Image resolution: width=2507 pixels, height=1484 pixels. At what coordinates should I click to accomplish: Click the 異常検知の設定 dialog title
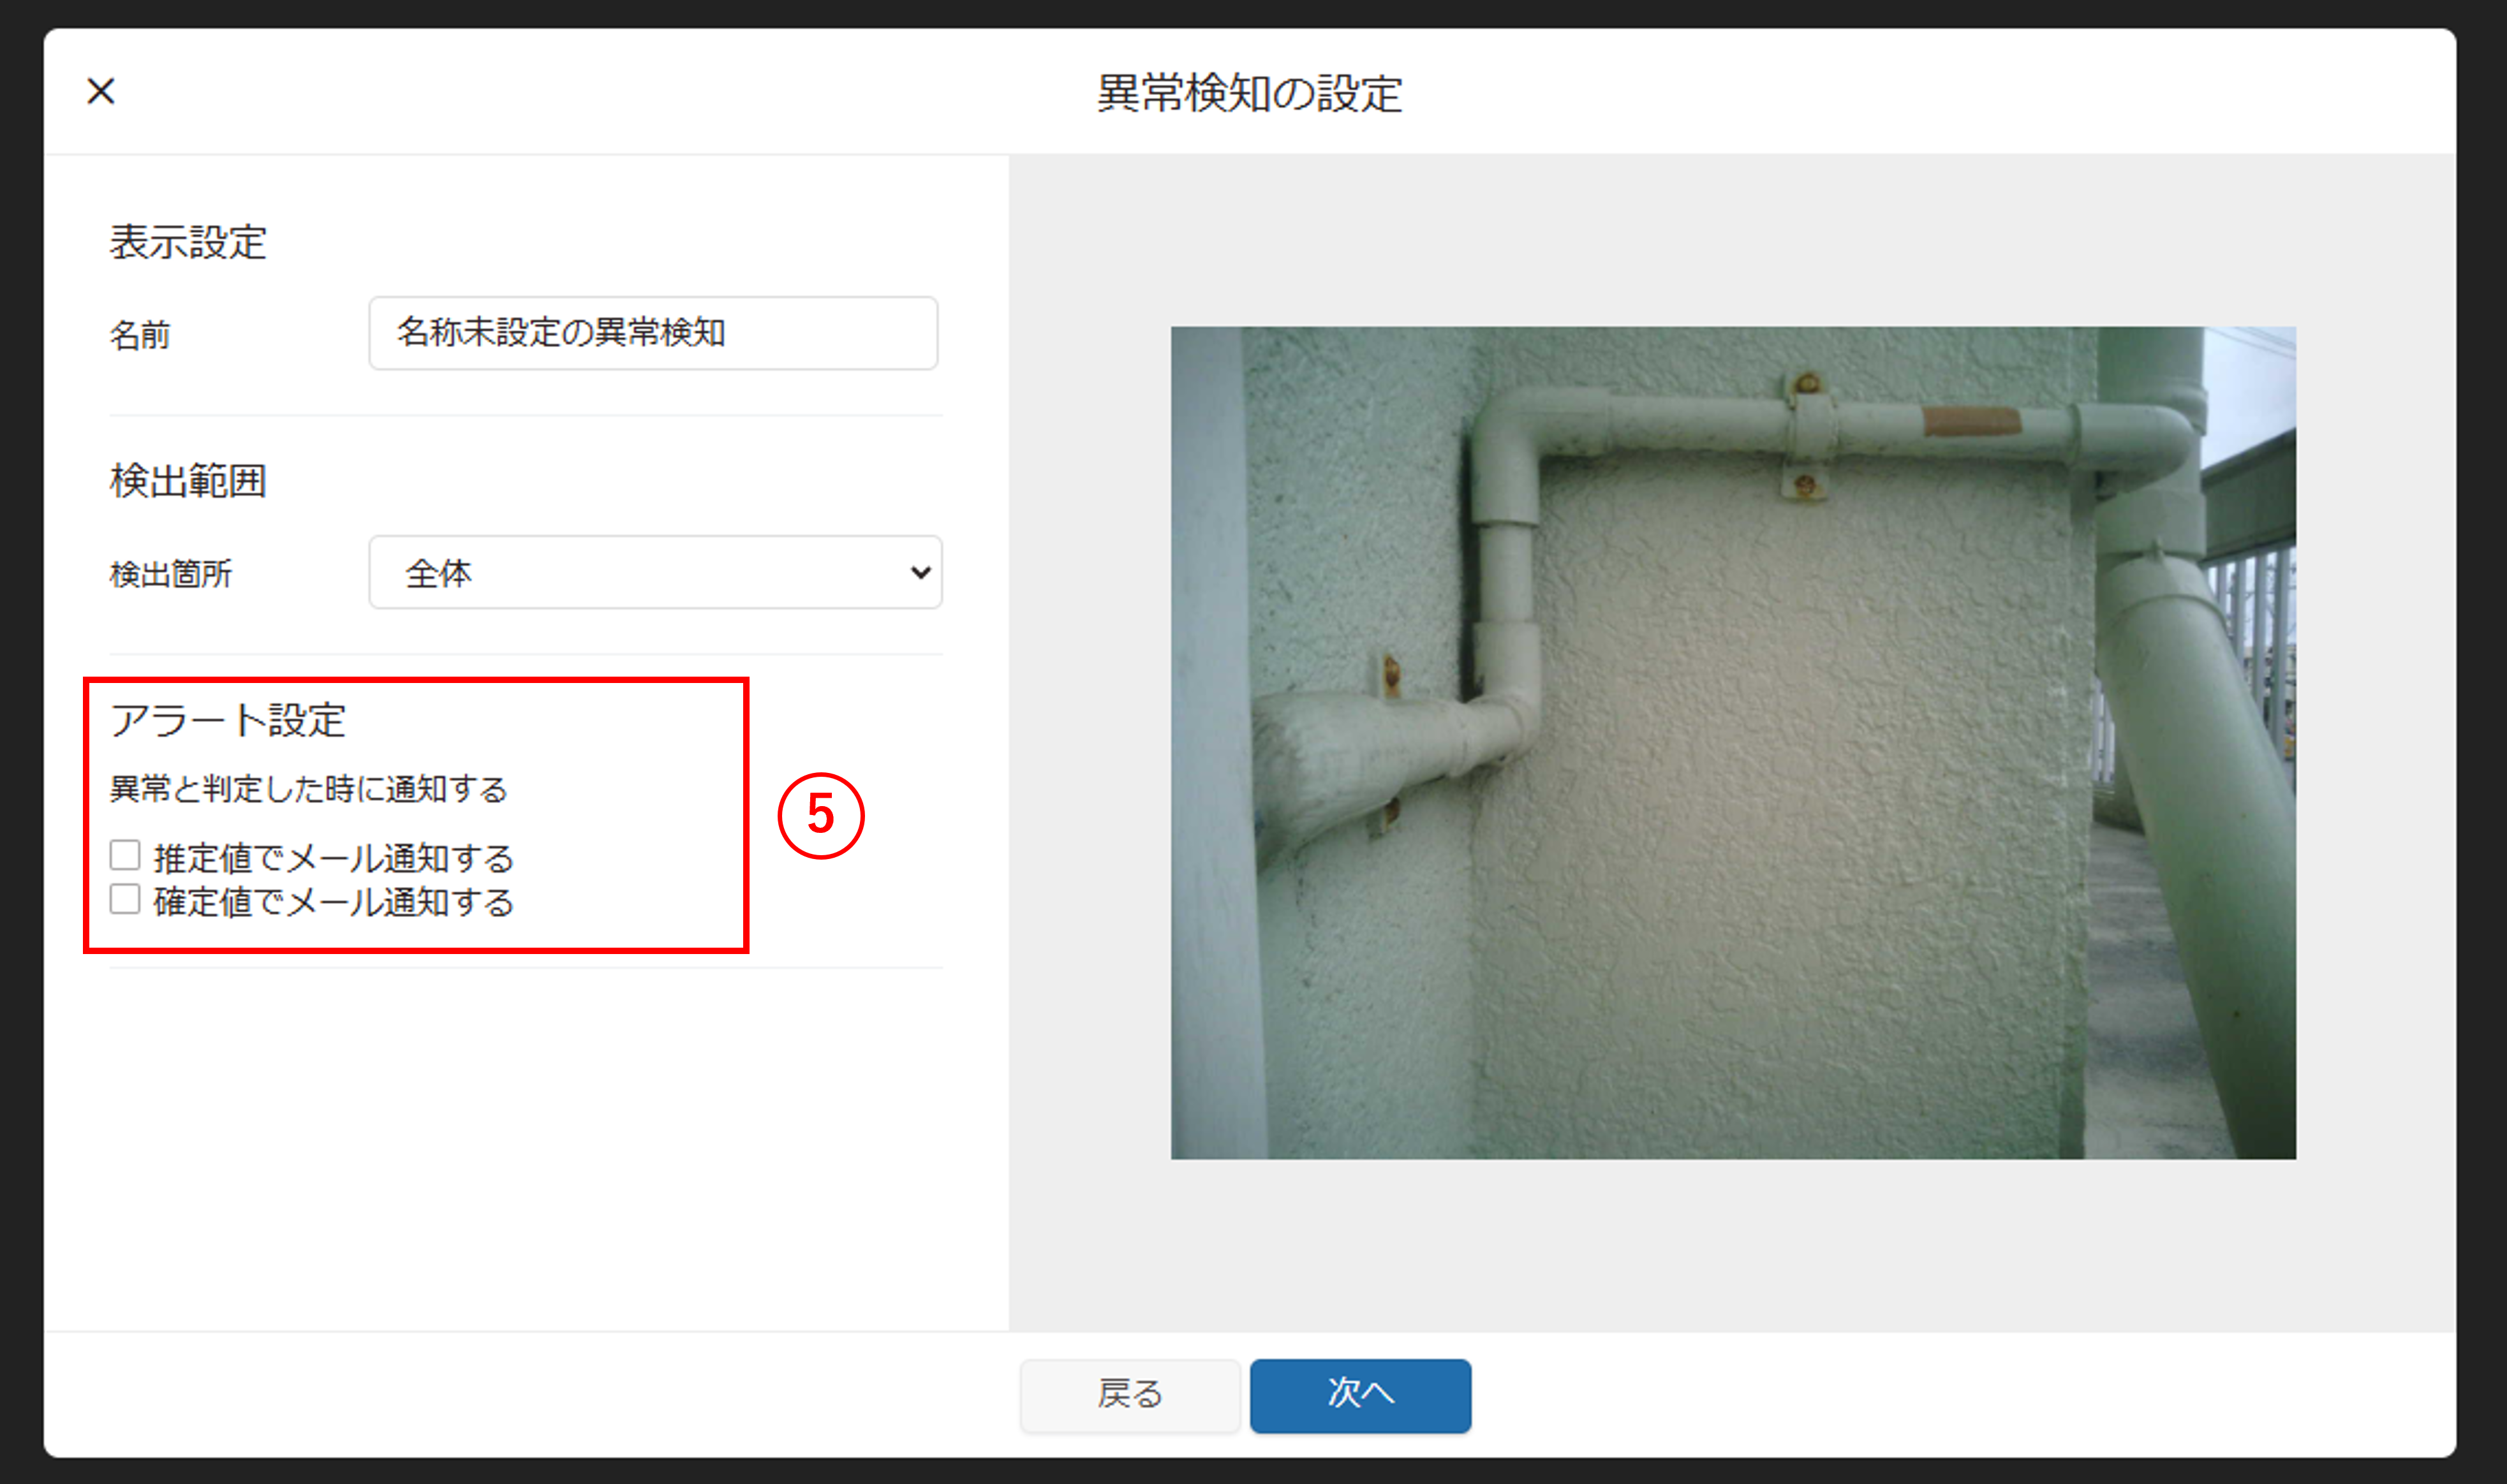click(x=1250, y=93)
